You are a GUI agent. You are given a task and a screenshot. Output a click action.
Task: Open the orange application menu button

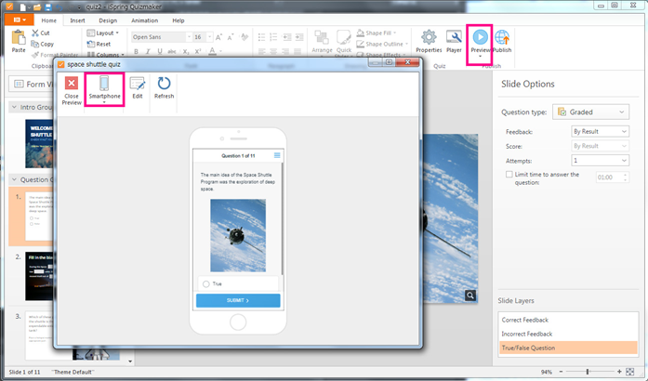[19, 20]
